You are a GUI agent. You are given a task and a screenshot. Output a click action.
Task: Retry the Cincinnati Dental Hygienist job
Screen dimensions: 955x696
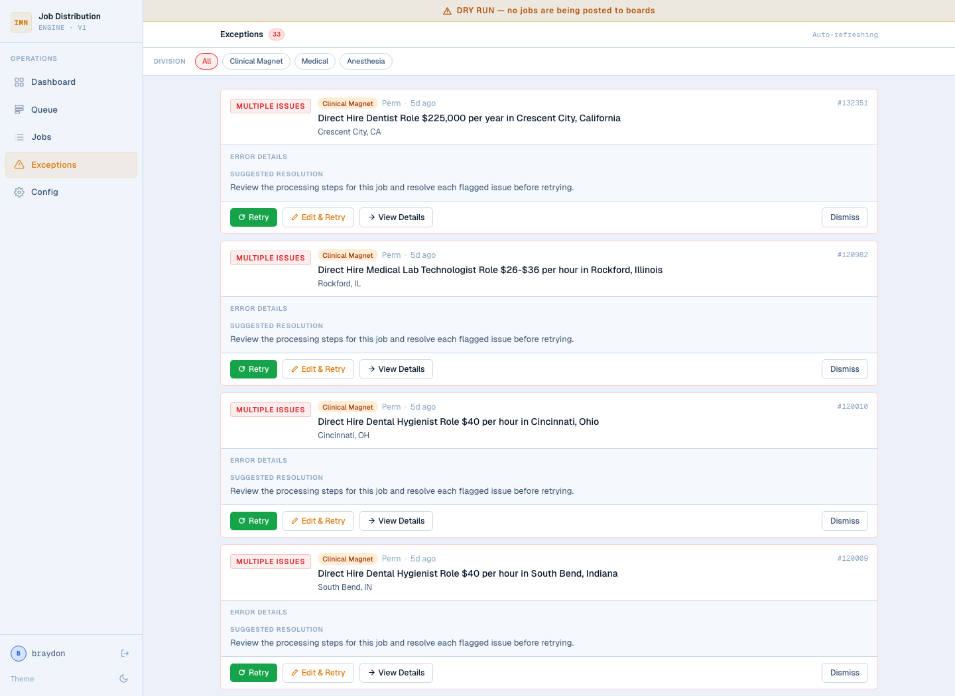253,521
